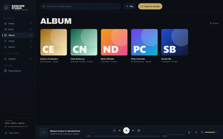Click the Playlist list icon
The width and height of the screenshot is (223, 139).
[6, 59]
